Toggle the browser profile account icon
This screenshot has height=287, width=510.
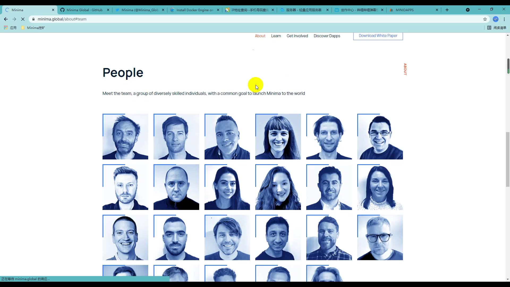point(497,19)
